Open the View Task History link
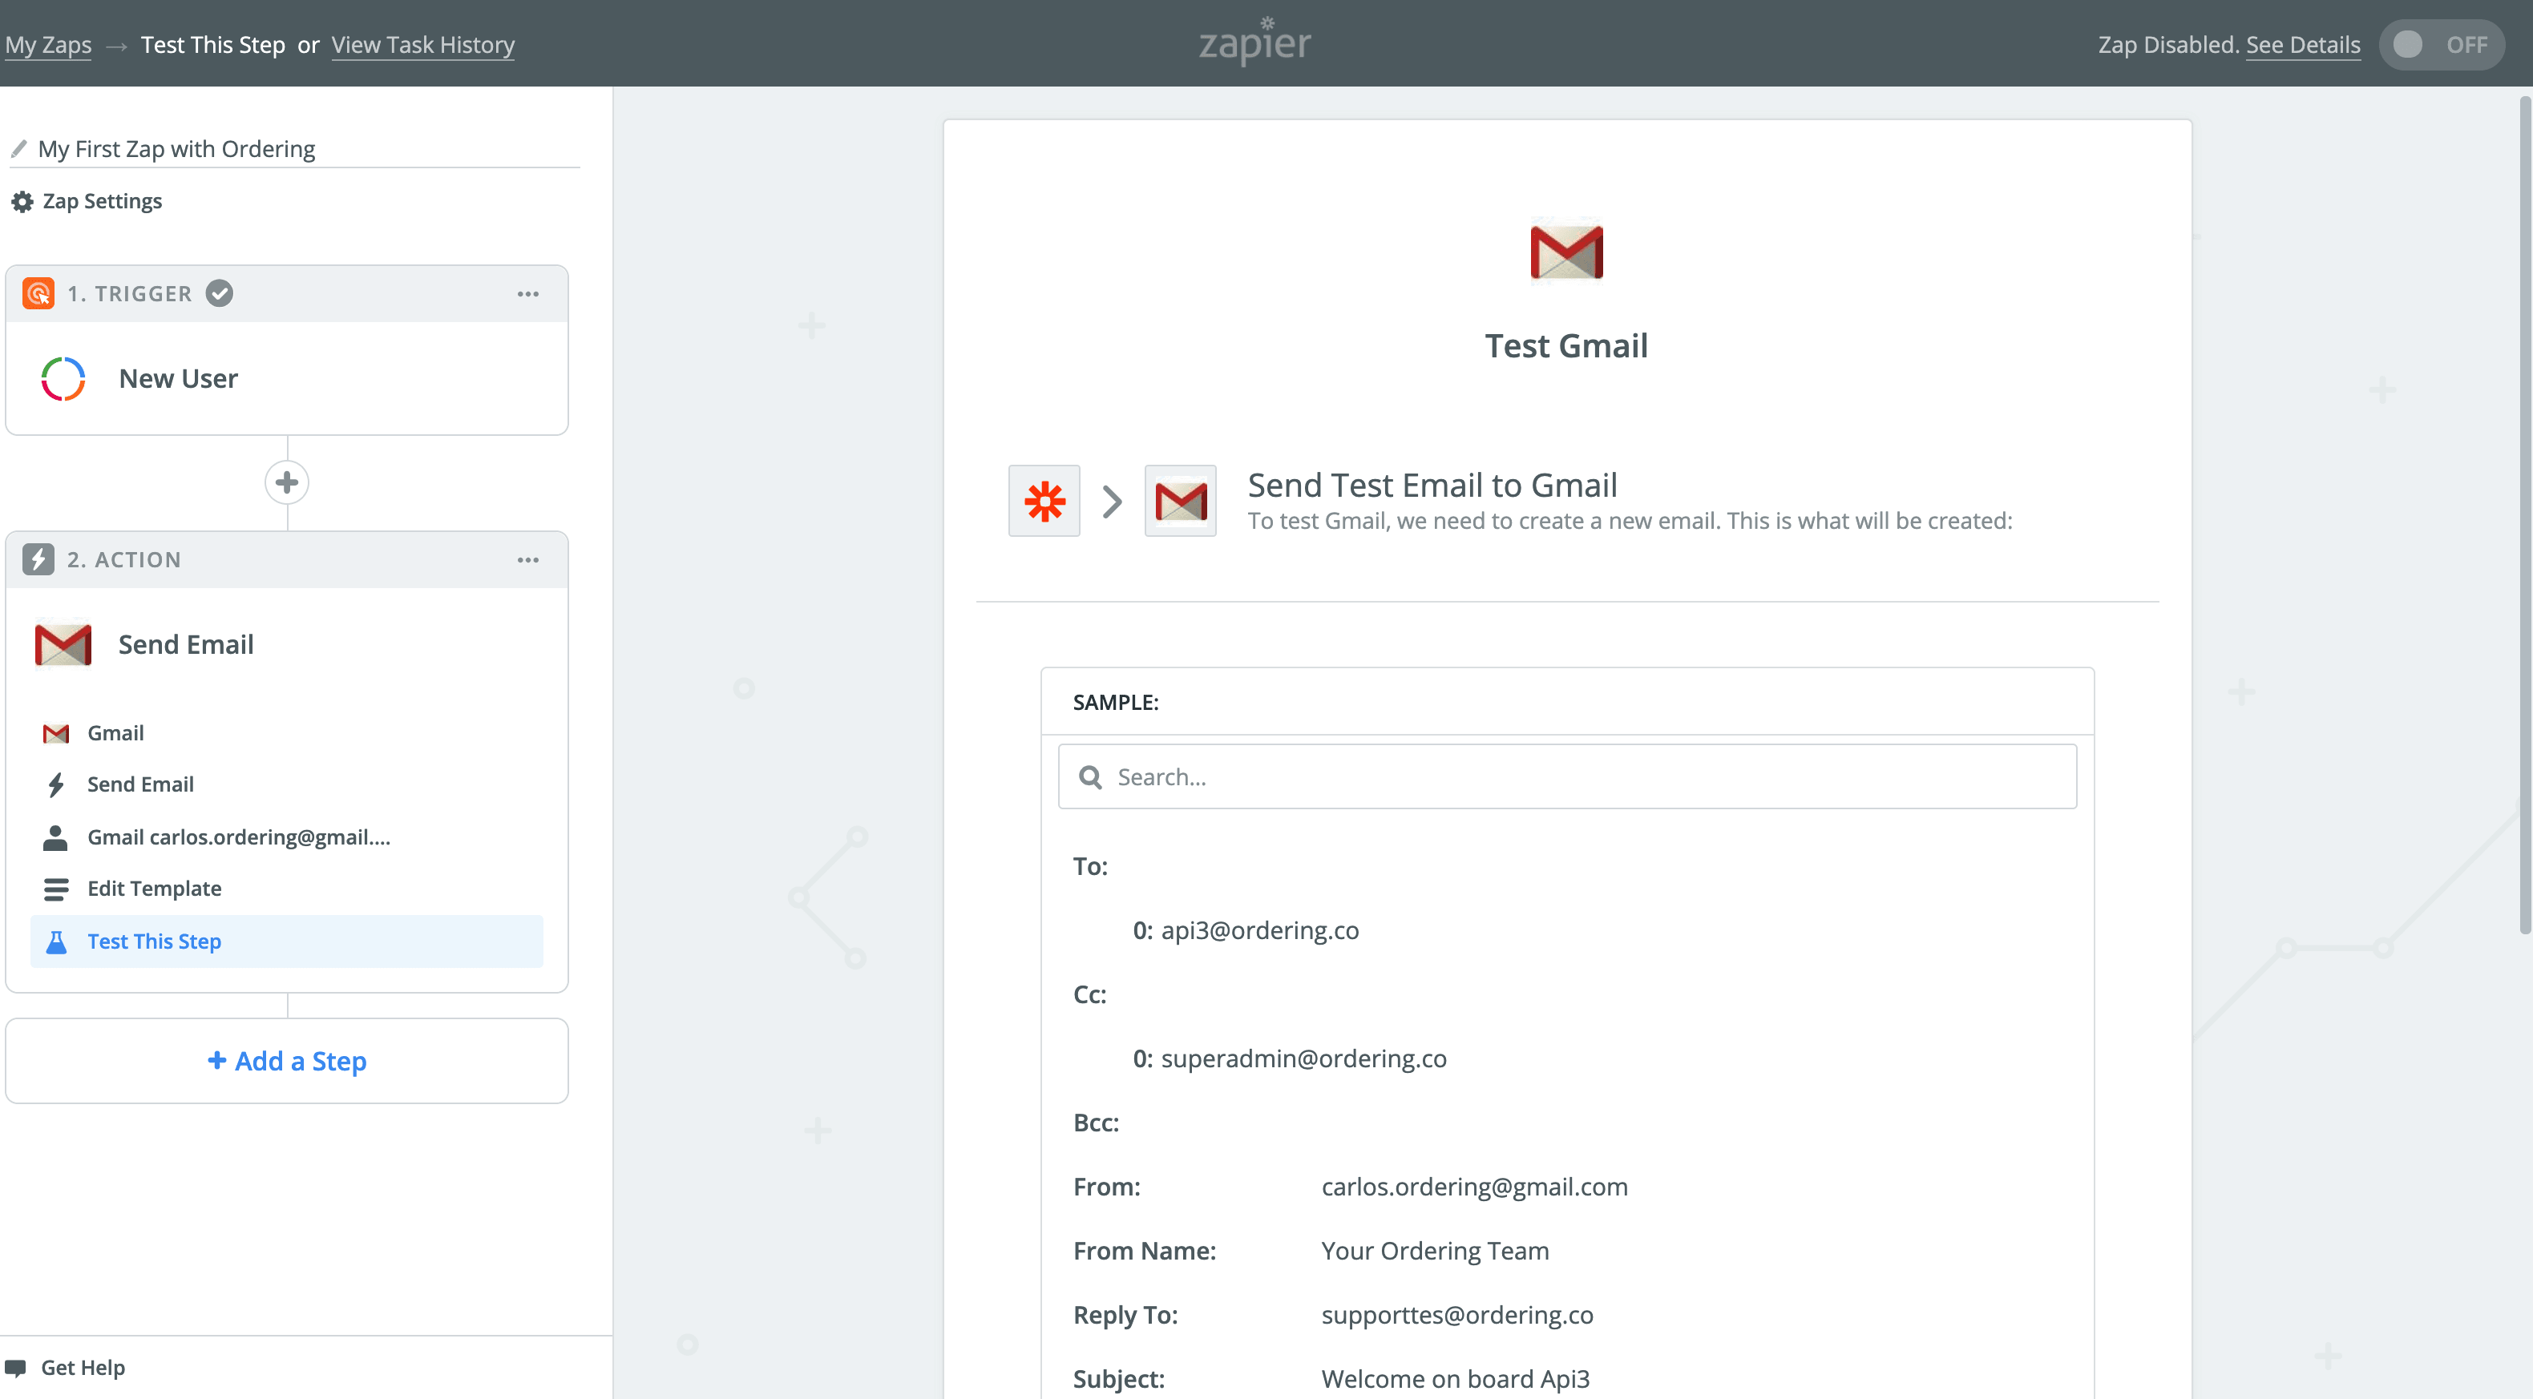 coord(422,44)
